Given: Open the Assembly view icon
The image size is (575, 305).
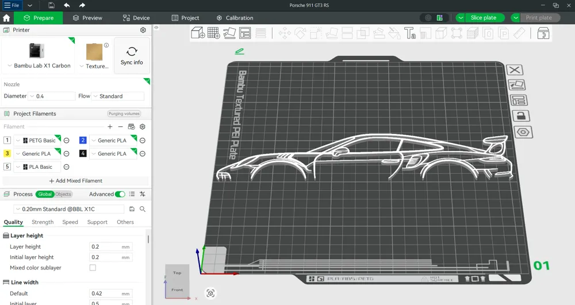Looking at the screenshot, I should pos(543,34).
